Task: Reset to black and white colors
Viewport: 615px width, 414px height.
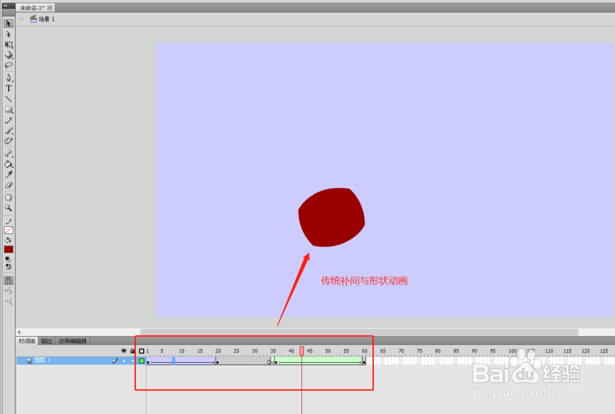Action: point(8,259)
